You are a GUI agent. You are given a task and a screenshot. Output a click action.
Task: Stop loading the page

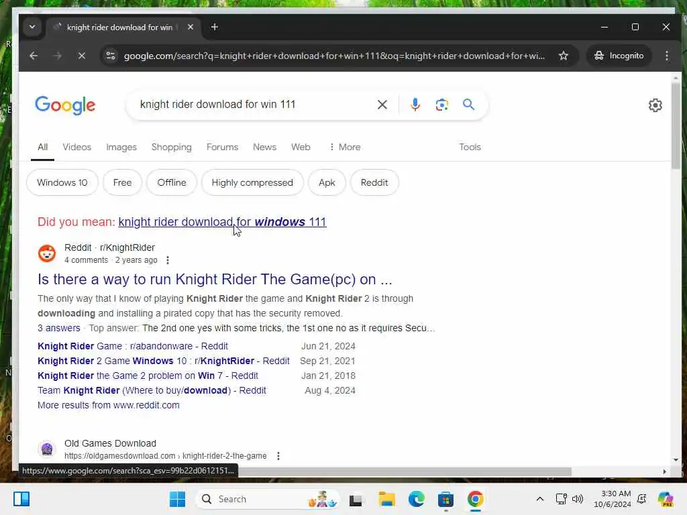pyautogui.click(x=81, y=56)
